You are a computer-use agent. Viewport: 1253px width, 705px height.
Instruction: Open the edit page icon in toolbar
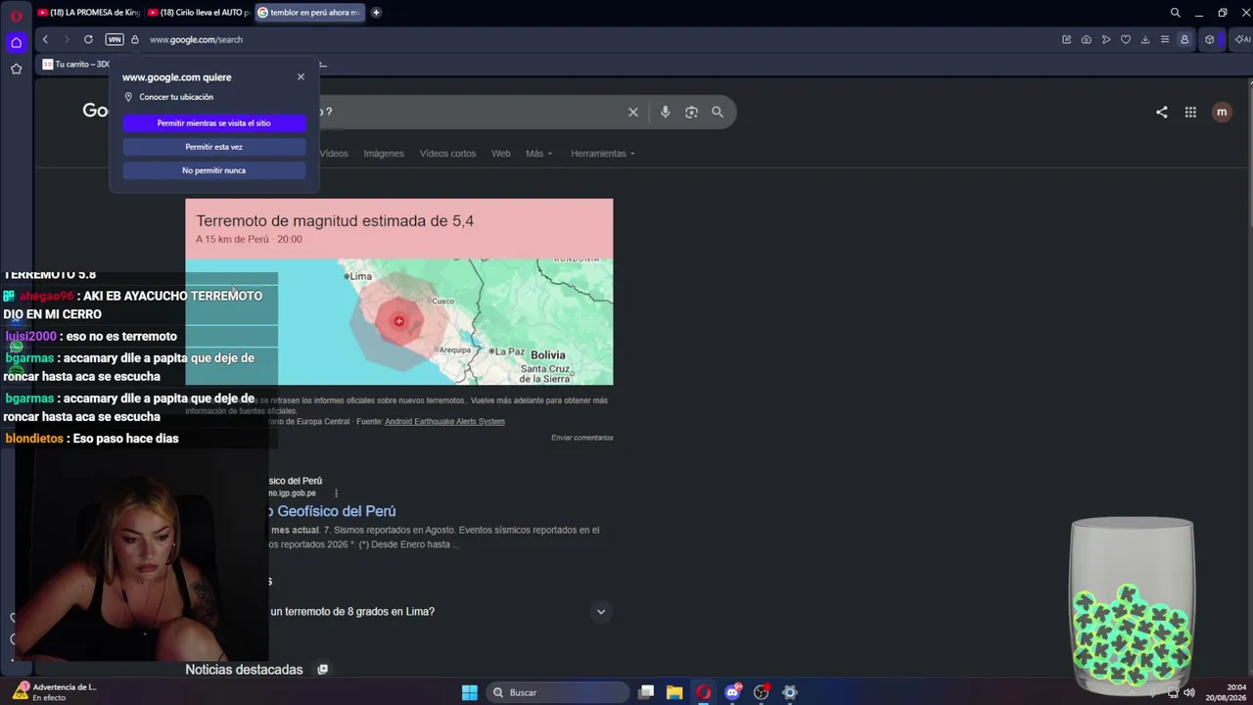pos(1066,39)
